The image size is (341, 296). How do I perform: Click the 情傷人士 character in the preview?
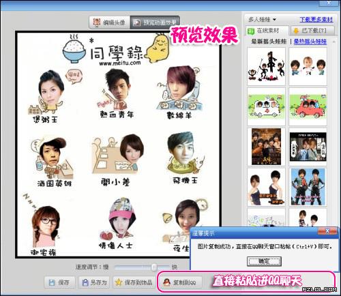[x=118, y=224]
